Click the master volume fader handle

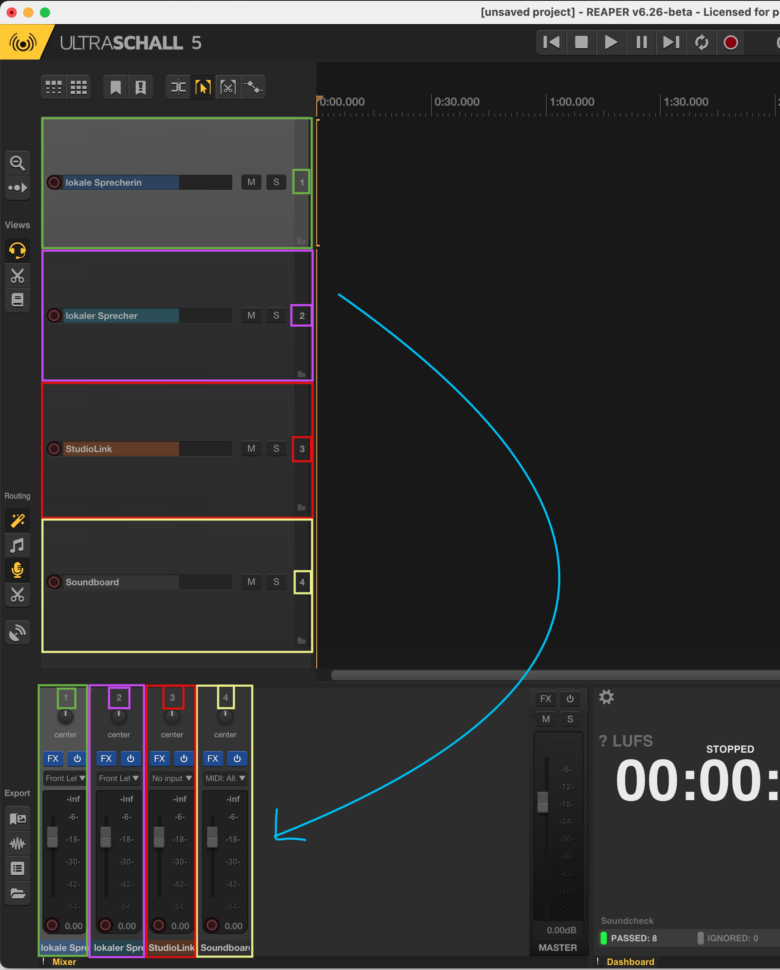tap(543, 802)
